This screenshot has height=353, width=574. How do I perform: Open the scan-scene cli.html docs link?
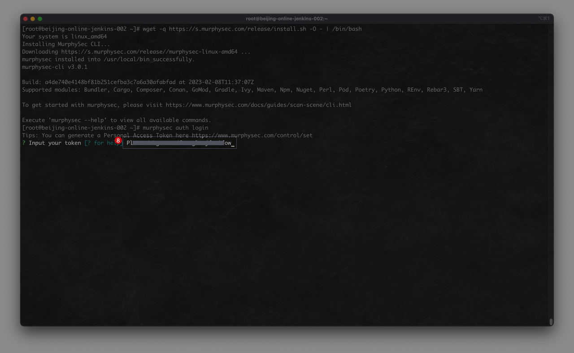point(258,105)
